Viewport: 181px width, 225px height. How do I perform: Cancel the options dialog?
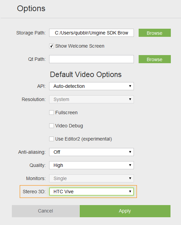click(x=45, y=211)
